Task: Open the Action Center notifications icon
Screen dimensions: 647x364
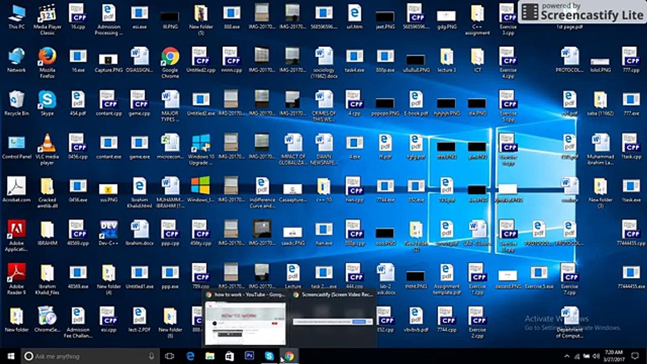Action: pos(635,356)
